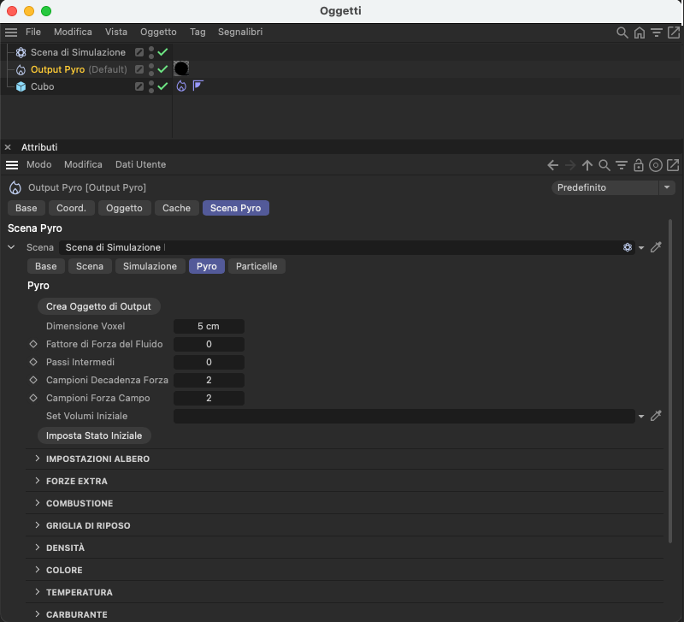Toggle layer box for Cubo
The image size is (684, 622).
pyautogui.click(x=139, y=86)
